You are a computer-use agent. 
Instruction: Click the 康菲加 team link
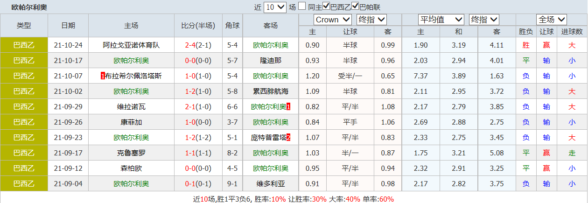coord(131,122)
